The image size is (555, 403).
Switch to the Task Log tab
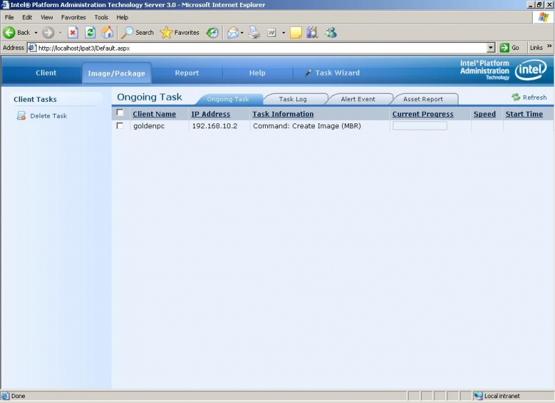pyautogui.click(x=294, y=98)
